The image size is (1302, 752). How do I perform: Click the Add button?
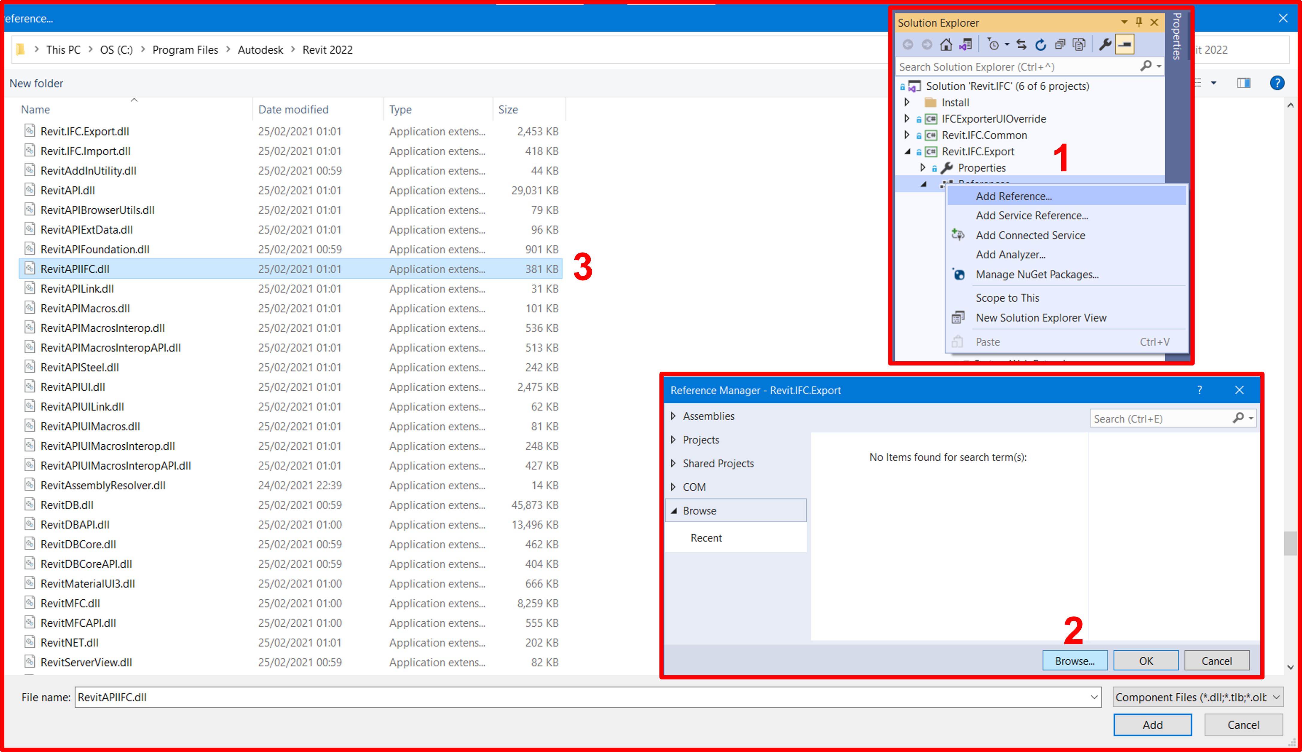click(1152, 725)
